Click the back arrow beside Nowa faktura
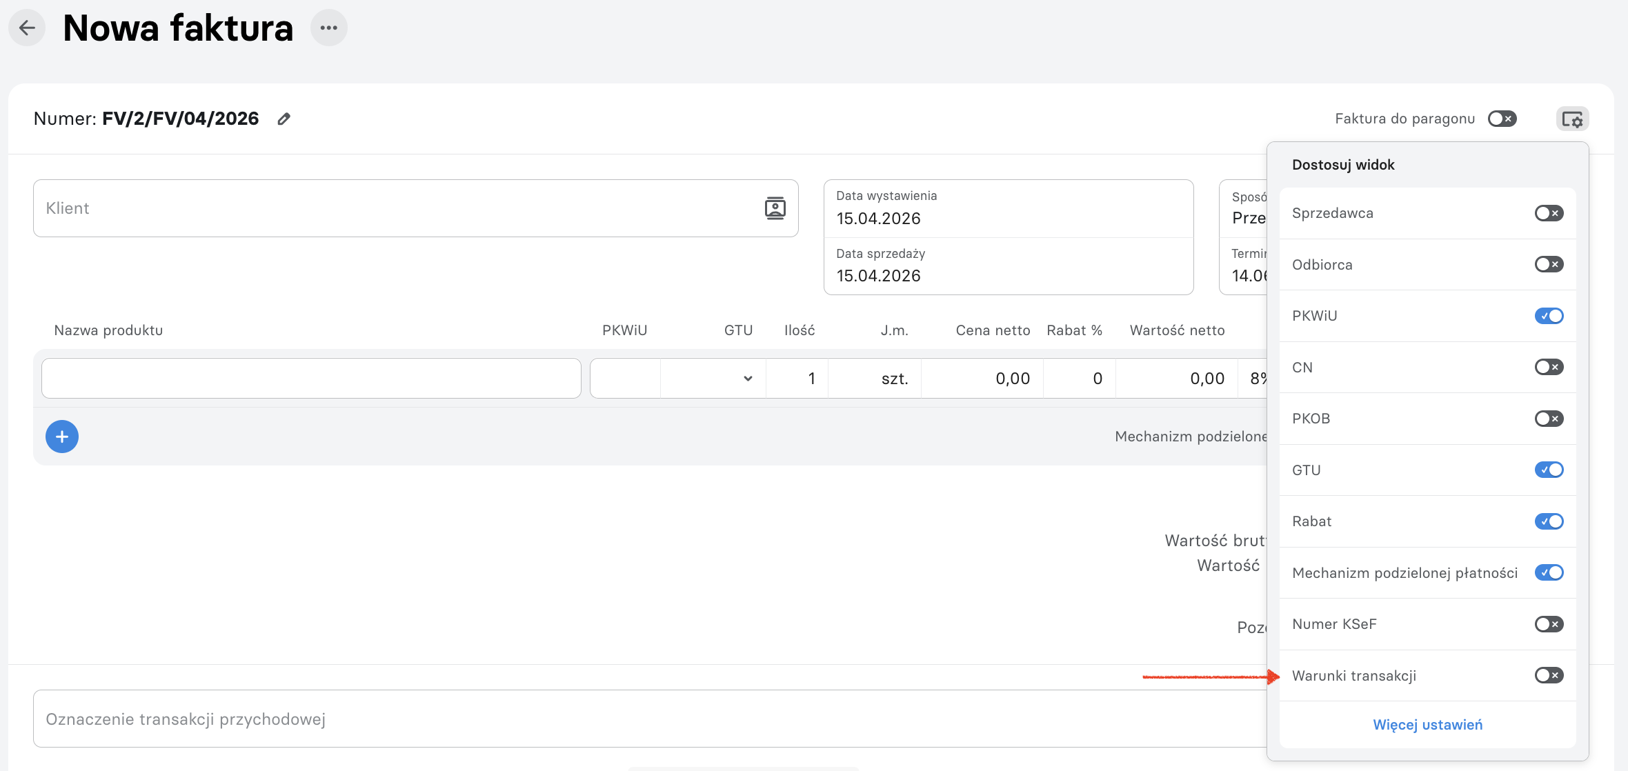Screen dimensions: 1628x771 (27, 28)
